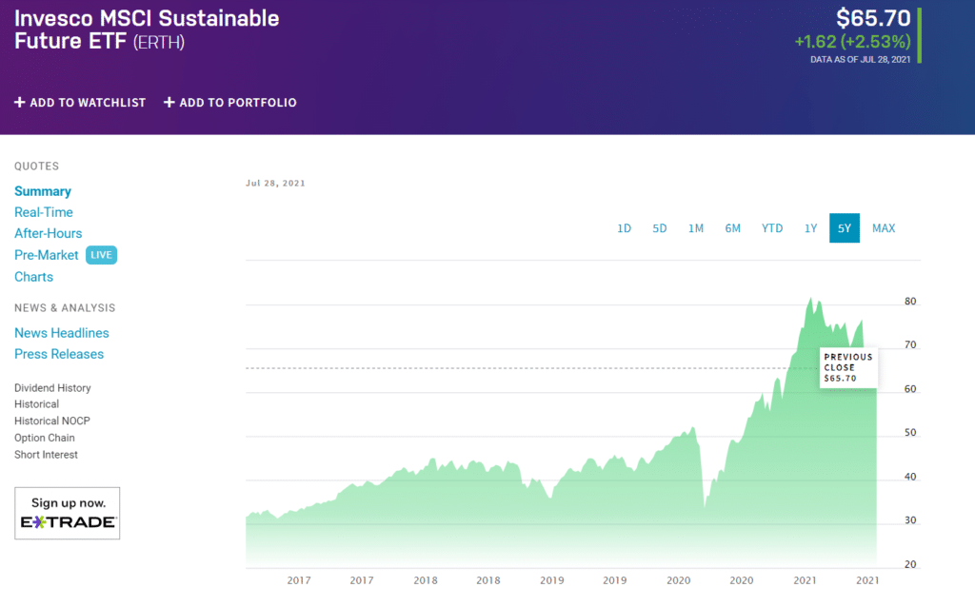Open Press Releases

click(x=59, y=354)
